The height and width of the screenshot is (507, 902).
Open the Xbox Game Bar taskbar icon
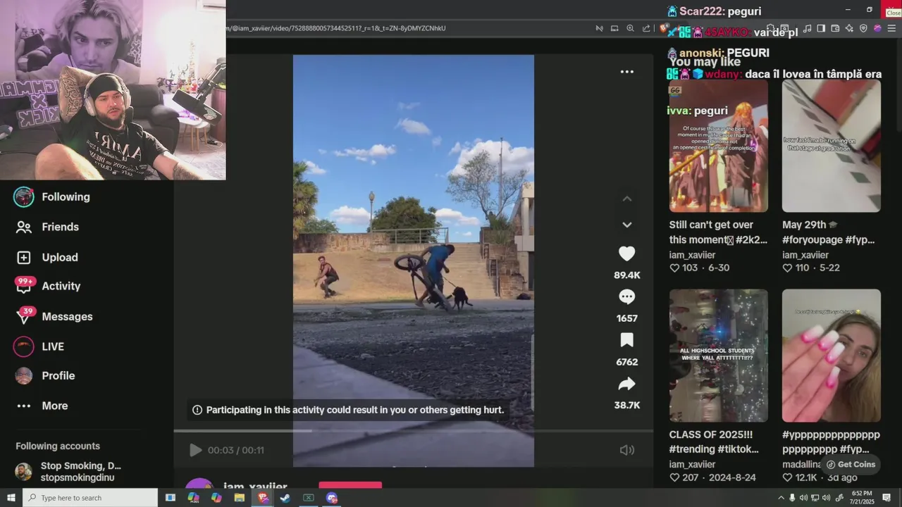pyautogui.click(x=309, y=498)
